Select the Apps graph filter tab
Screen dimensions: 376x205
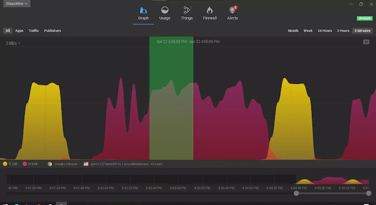(19, 31)
